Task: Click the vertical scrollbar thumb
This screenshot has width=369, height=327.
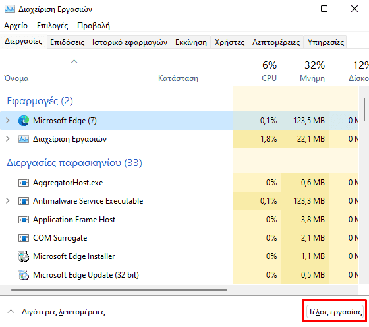Action: point(364,109)
